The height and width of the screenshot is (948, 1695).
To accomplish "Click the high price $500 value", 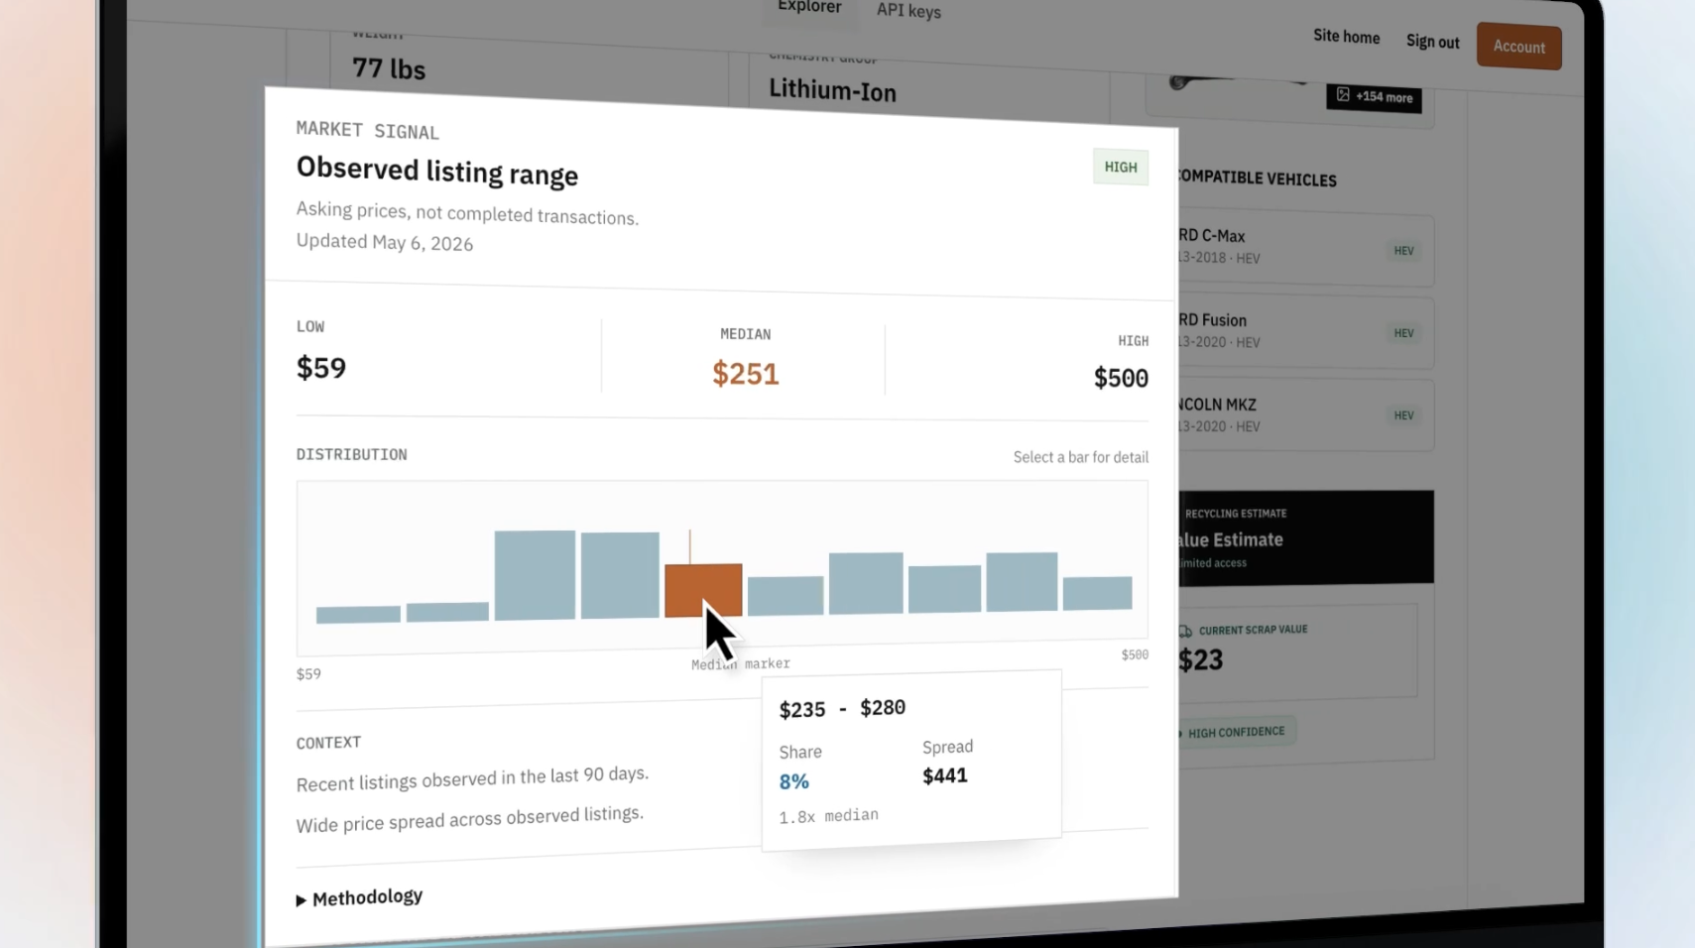I will (1121, 378).
